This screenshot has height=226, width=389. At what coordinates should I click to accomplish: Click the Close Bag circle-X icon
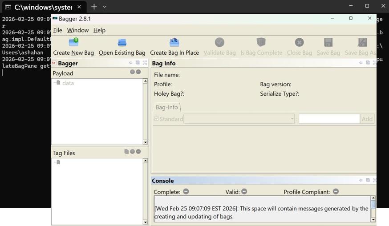pyautogui.click(x=299, y=42)
